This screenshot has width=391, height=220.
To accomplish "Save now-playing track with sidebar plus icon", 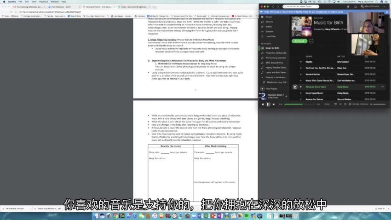I will click(x=286, y=96).
